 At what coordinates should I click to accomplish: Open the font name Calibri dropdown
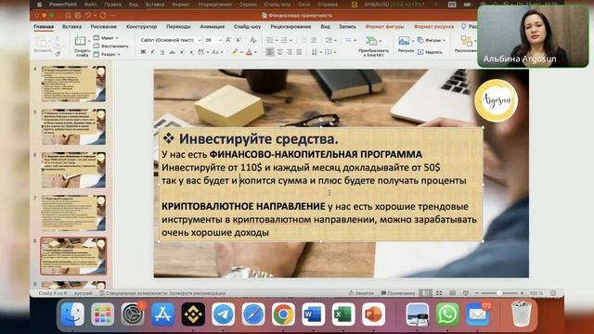(x=200, y=40)
